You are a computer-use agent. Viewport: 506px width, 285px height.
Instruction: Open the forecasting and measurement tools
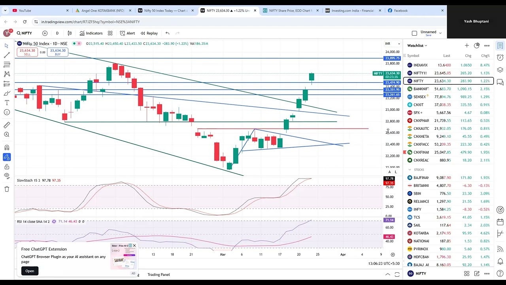pos(7,84)
